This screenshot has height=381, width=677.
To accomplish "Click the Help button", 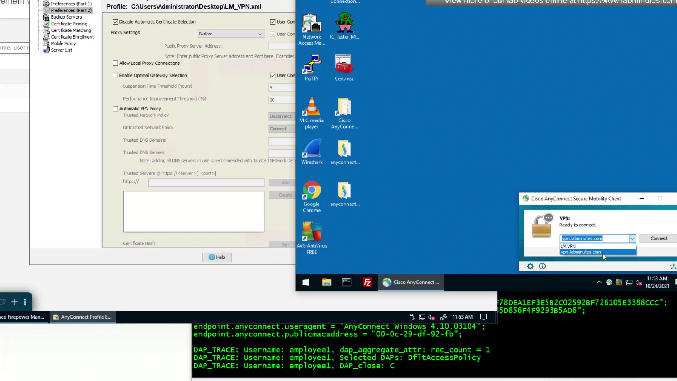I will pyautogui.click(x=217, y=257).
